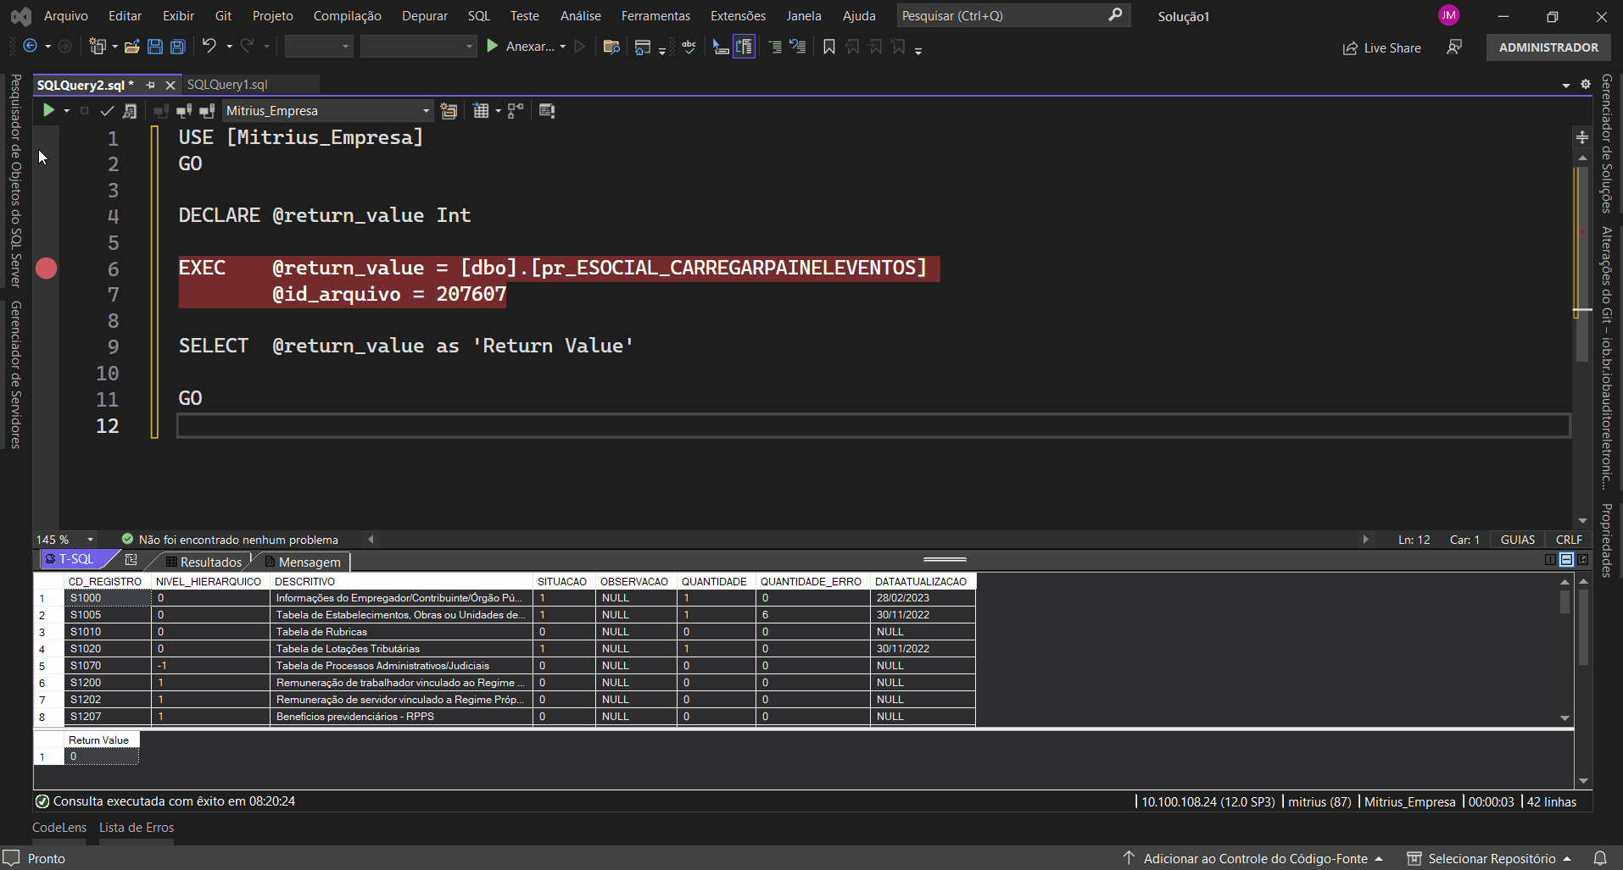Click the bookmark icon in the toolbar

[829, 47]
